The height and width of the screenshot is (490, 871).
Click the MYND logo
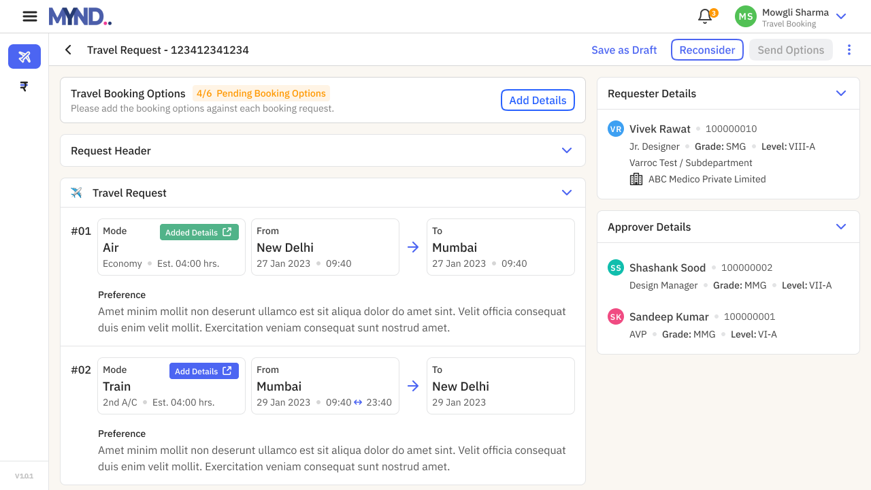[x=80, y=16]
